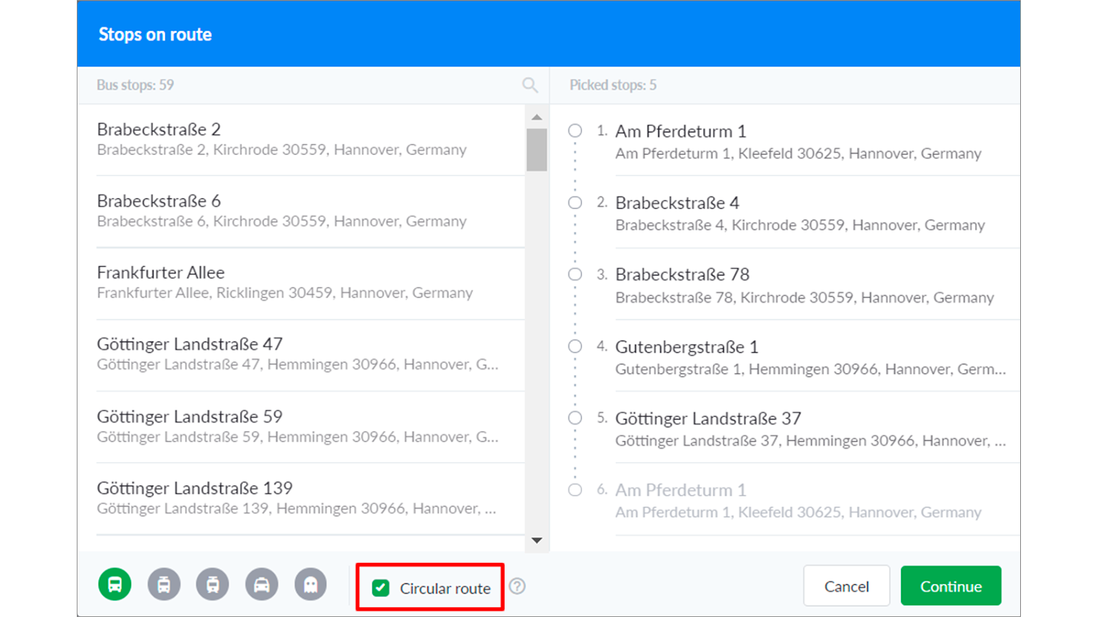
Task: Click stop marker circle for Brabeckstraße 4
Action: [x=575, y=203]
